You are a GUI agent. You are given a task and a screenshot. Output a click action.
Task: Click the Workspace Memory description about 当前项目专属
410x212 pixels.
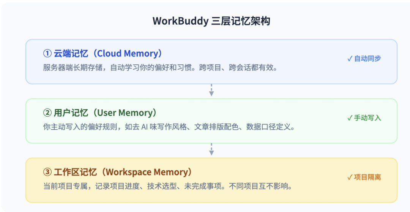click(168, 186)
